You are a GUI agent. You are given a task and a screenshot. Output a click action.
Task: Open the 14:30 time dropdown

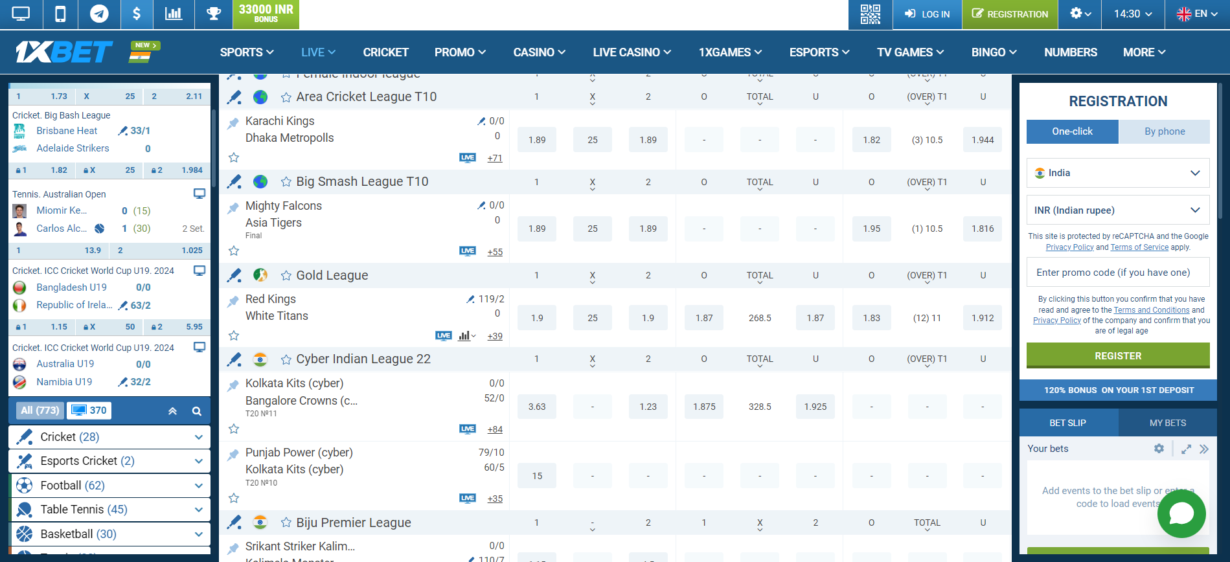pos(1133,14)
